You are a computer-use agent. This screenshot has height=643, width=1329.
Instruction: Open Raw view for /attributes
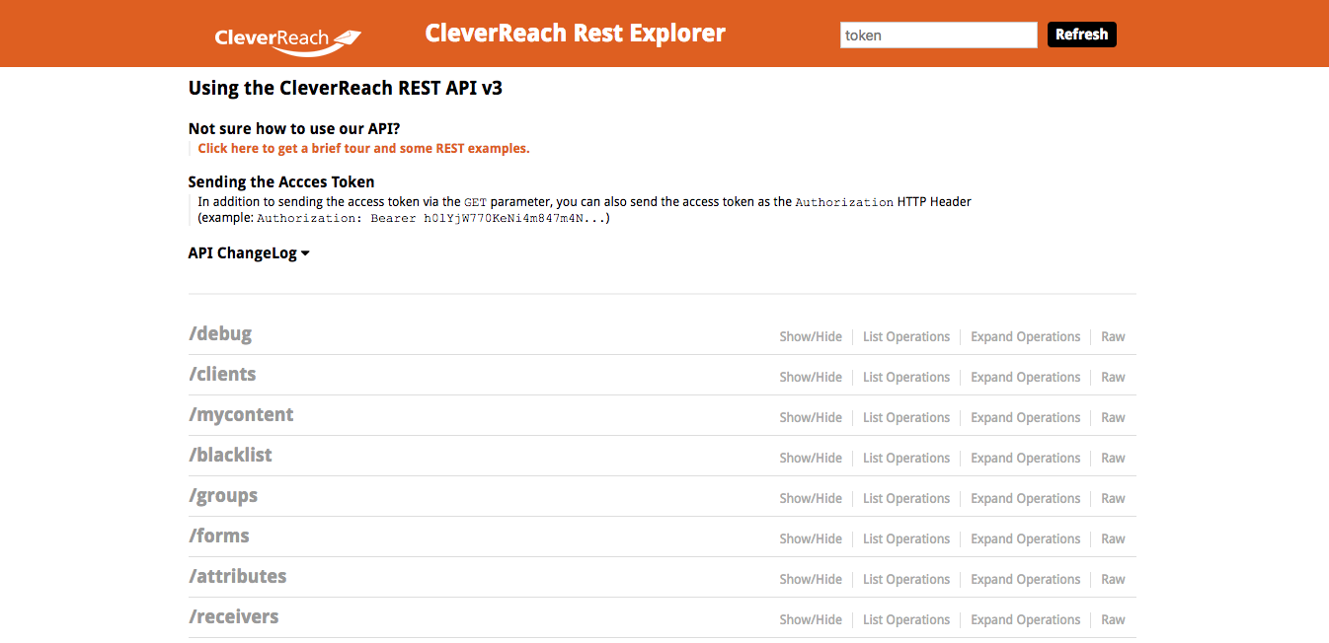(1113, 579)
